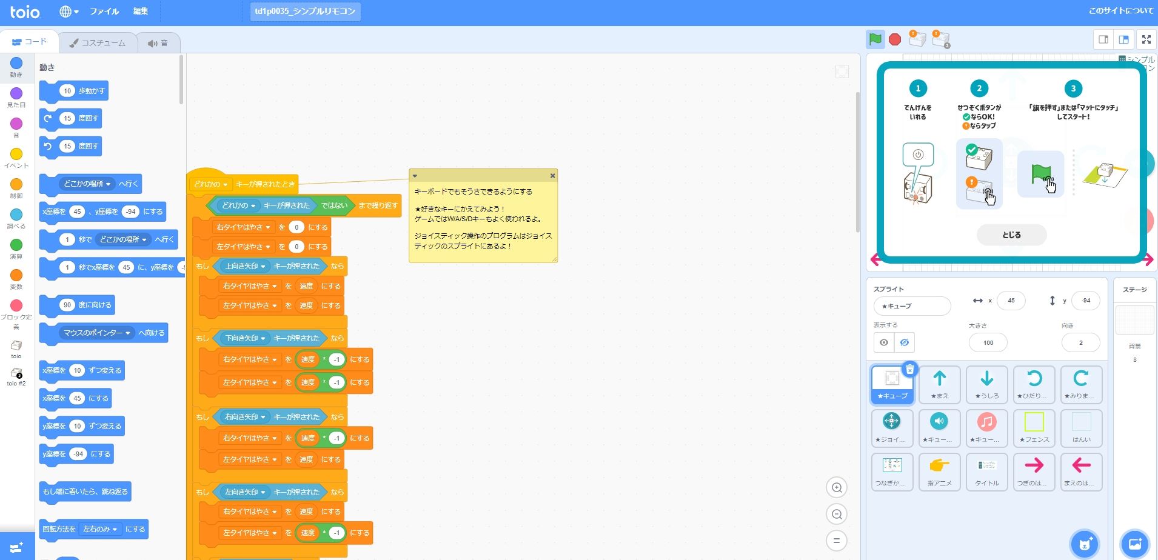Select the ★ジョイ joystick sprite
The height and width of the screenshot is (560, 1158).
(892, 428)
